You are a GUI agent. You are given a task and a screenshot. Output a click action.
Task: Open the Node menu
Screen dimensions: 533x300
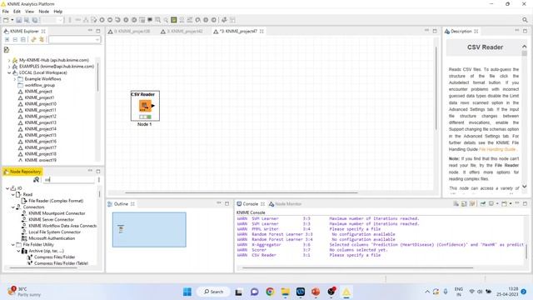pos(43,11)
